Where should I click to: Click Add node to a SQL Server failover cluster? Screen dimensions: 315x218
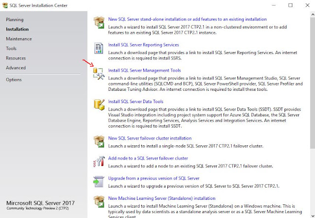pos(148,158)
